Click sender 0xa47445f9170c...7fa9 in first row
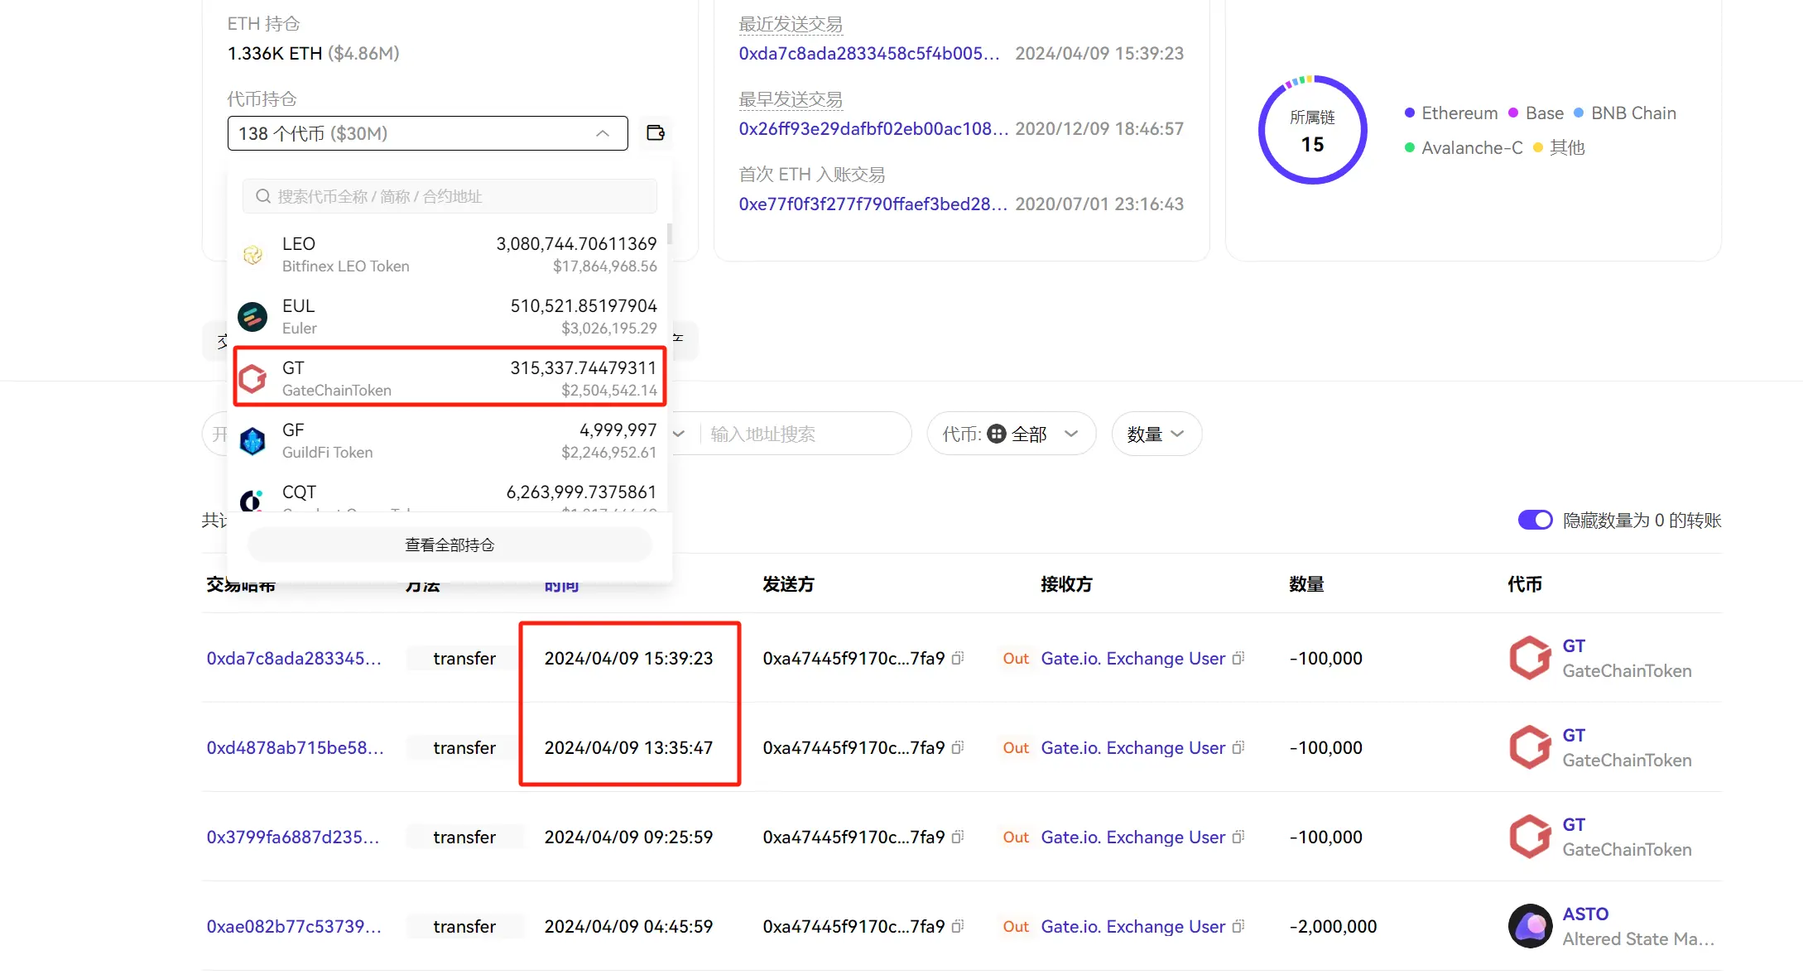1803x979 pixels. pyautogui.click(x=853, y=658)
